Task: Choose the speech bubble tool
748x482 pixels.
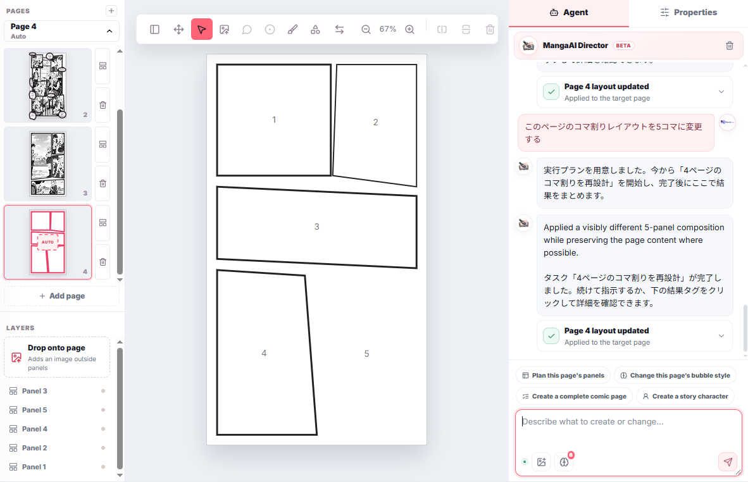Action: point(247,30)
